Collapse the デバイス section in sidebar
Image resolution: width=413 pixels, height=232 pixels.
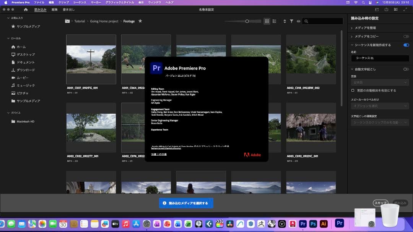8,113
